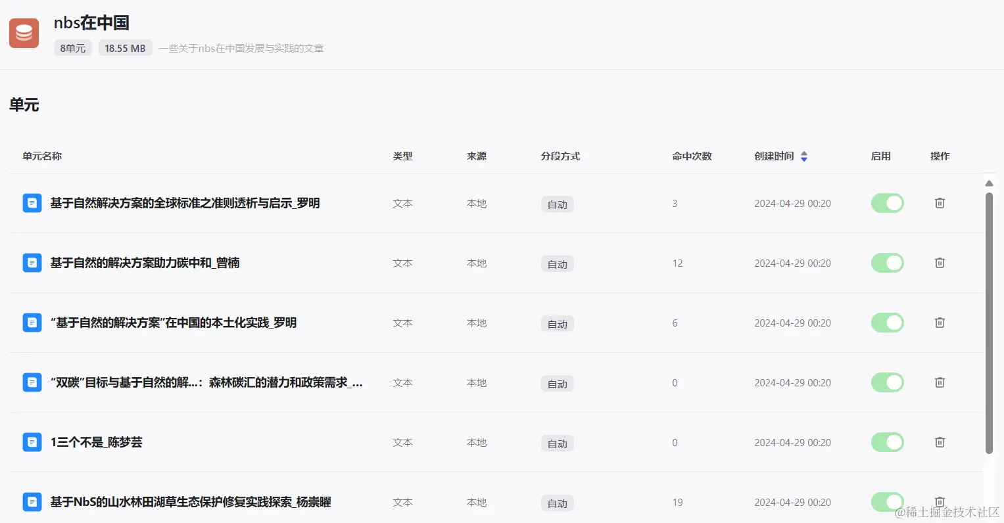Click the scroll-up arrow of the list
Image resolution: width=1004 pixels, height=523 pixels.
(989, 183)
